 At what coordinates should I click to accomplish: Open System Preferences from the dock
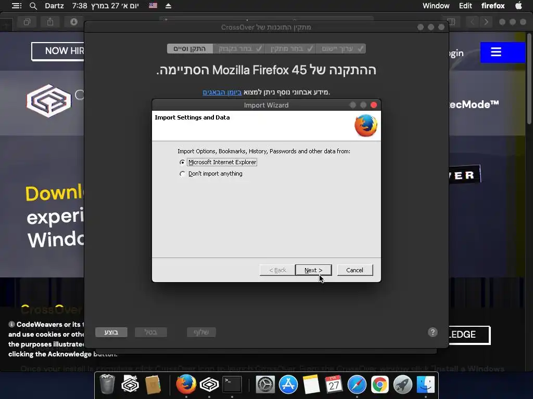coord(265,384)
